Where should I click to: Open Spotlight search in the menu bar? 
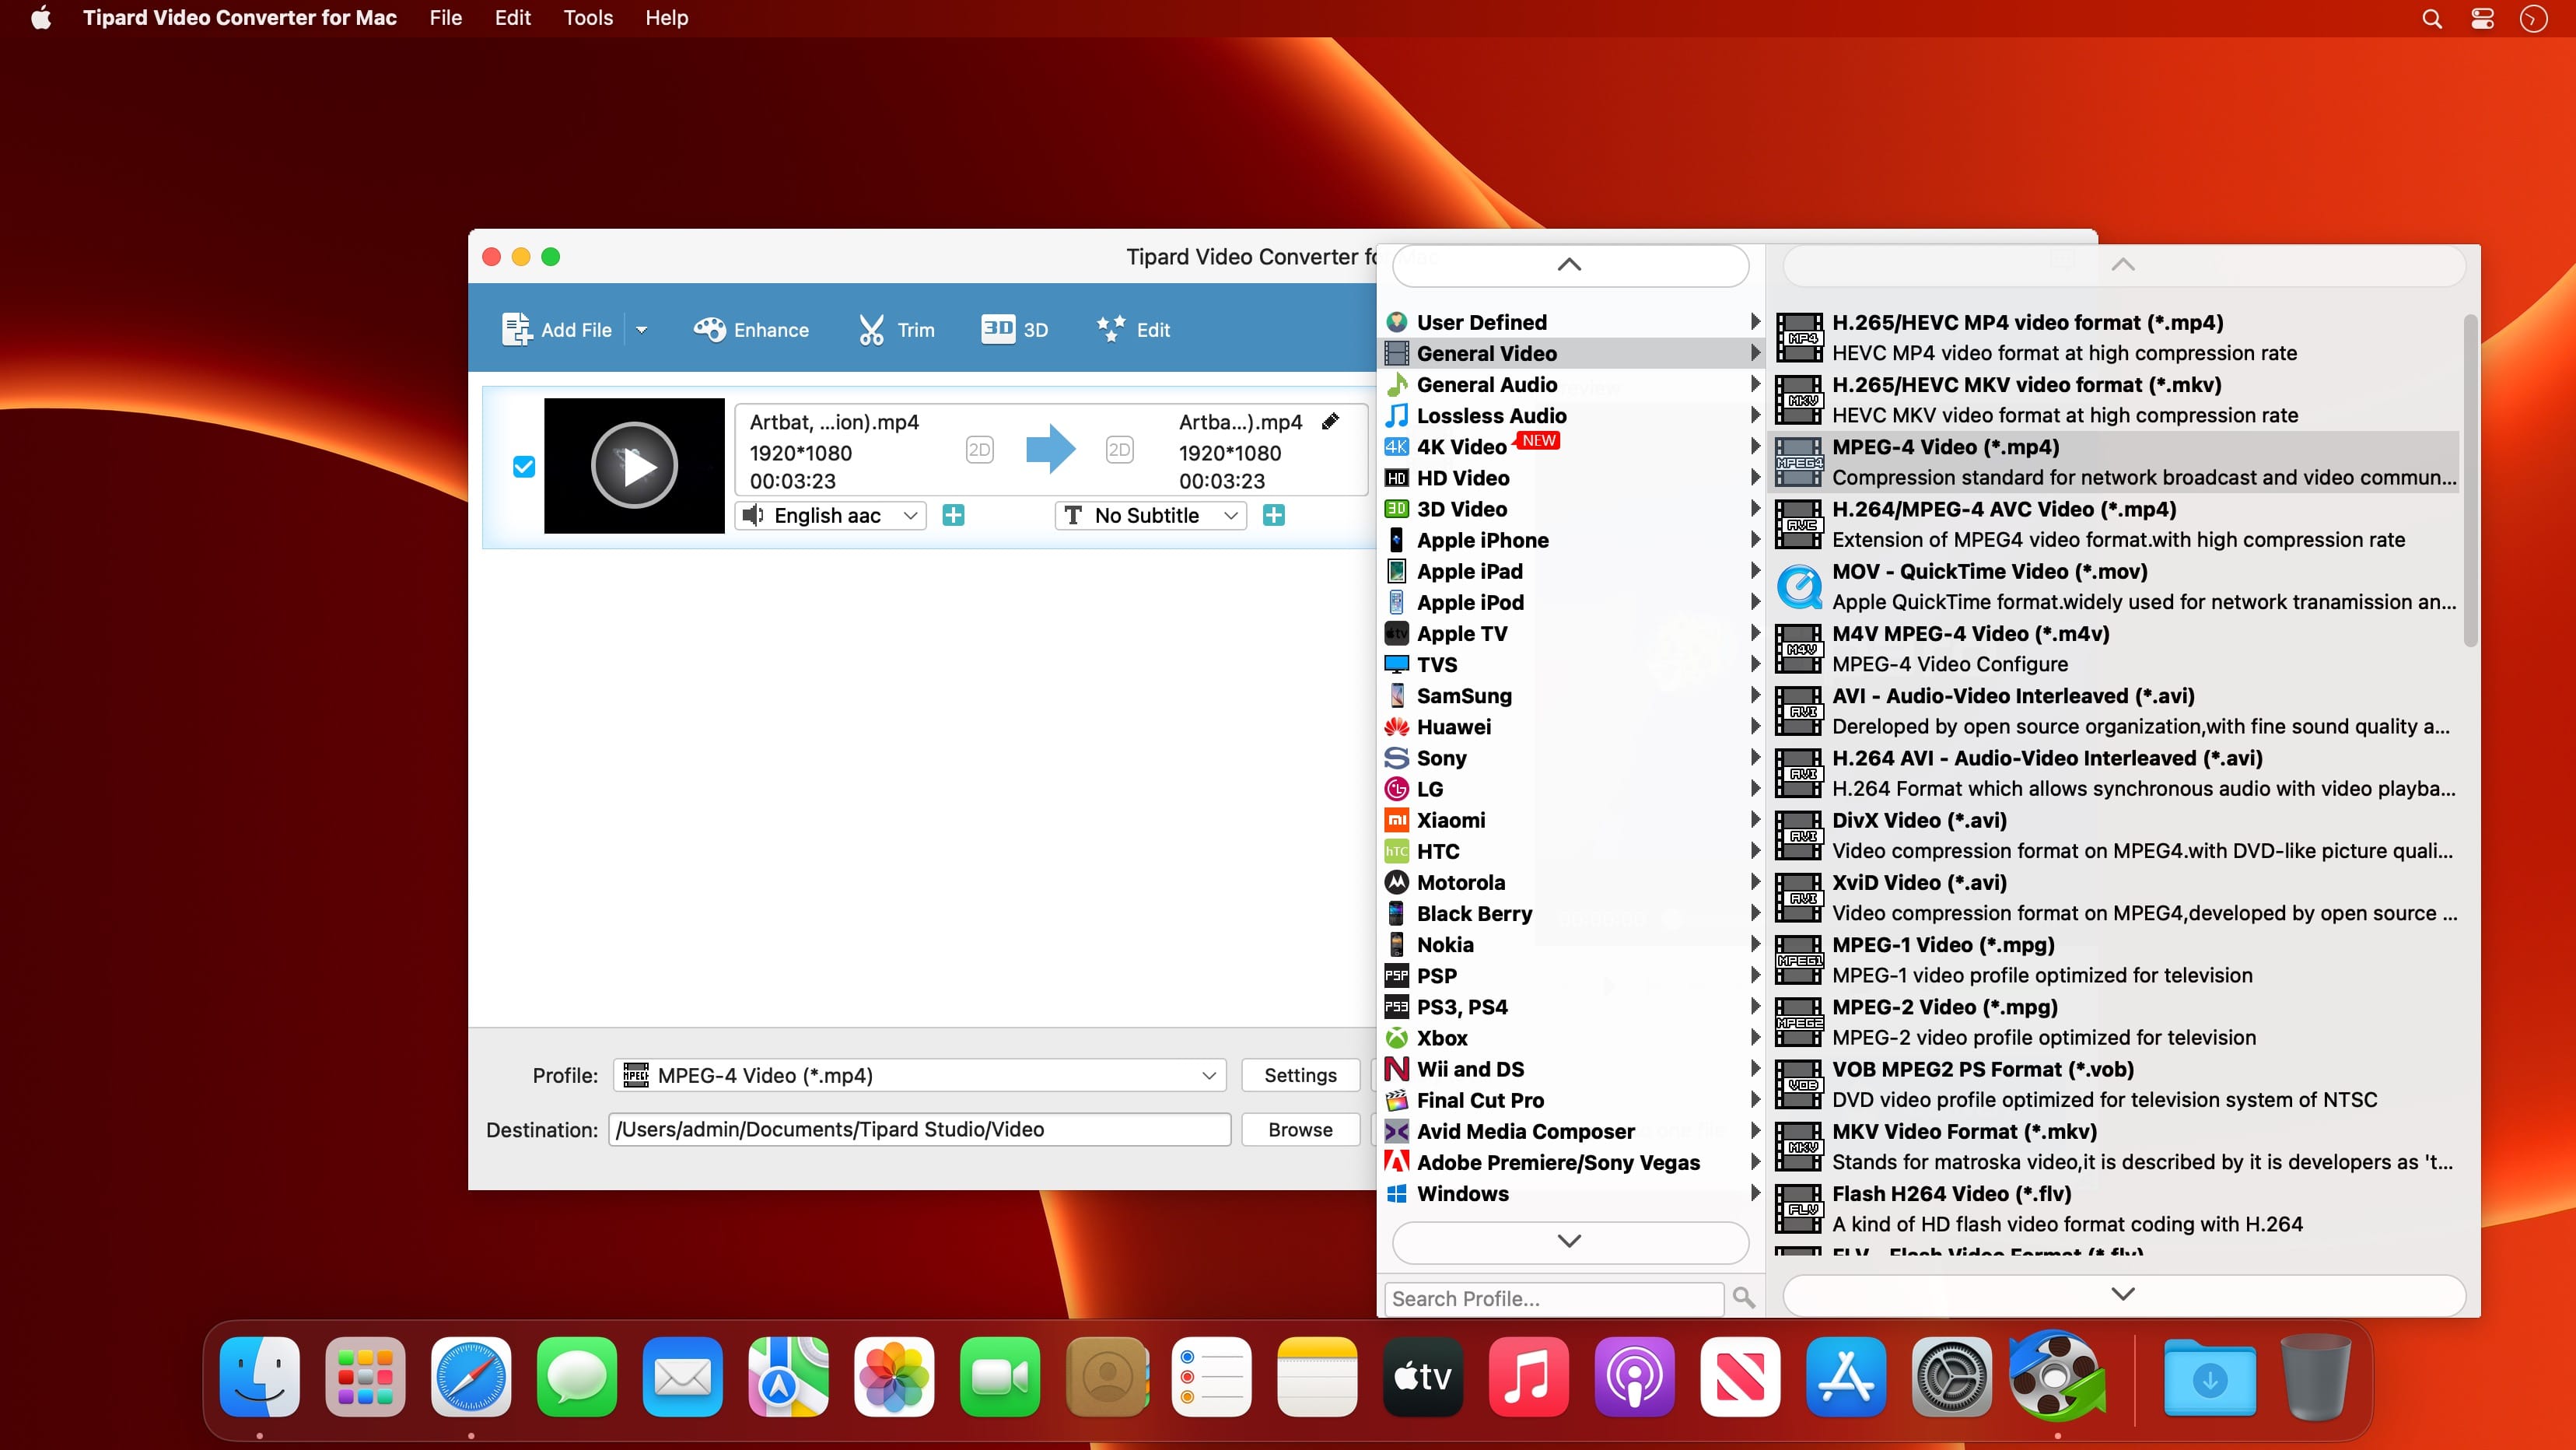[x=2432, y=18]
